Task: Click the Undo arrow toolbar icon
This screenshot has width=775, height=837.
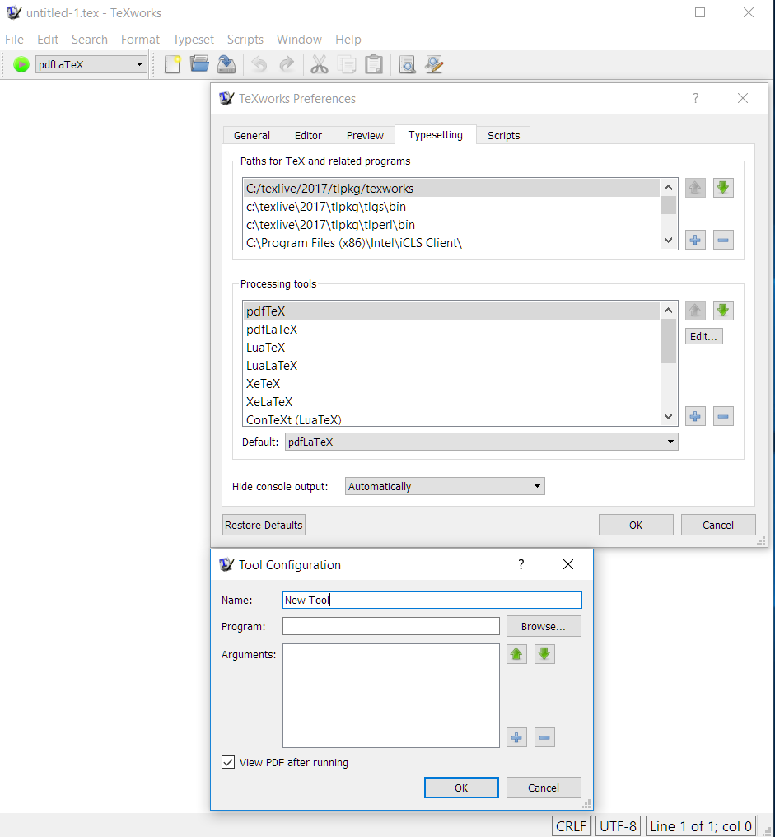Action: tap(259, 64)
